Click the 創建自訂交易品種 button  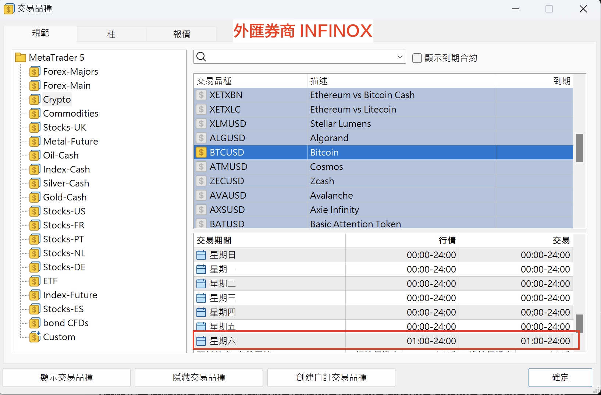(331, 377)
